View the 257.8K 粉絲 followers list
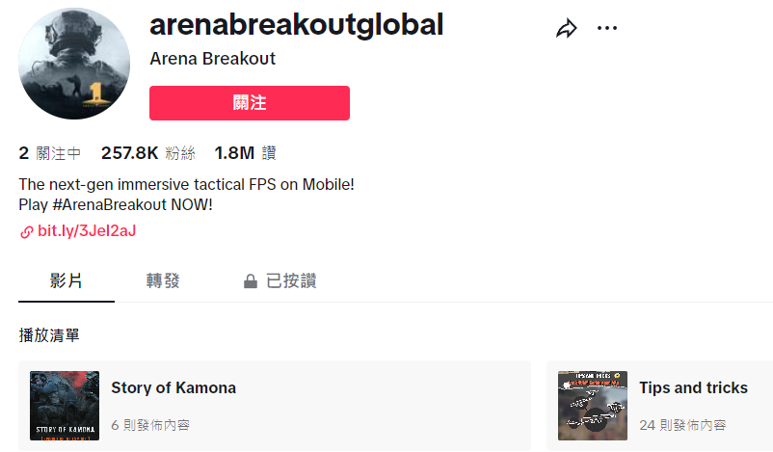The width and height of the screenshot is (773, 452). click(147, 153)
